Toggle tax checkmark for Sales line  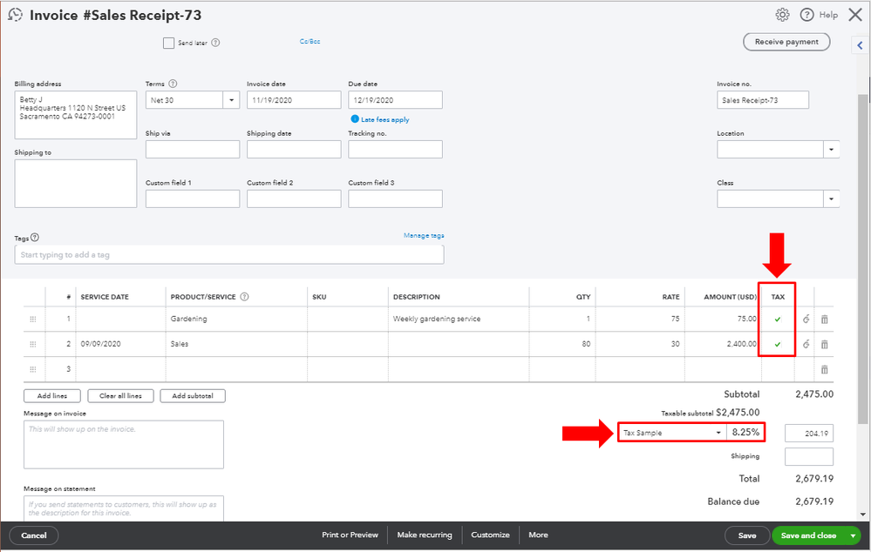pyautogui.click(x=778, y=344)
